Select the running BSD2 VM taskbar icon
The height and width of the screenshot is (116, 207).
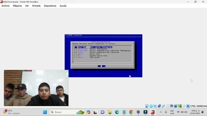(152, 112)
